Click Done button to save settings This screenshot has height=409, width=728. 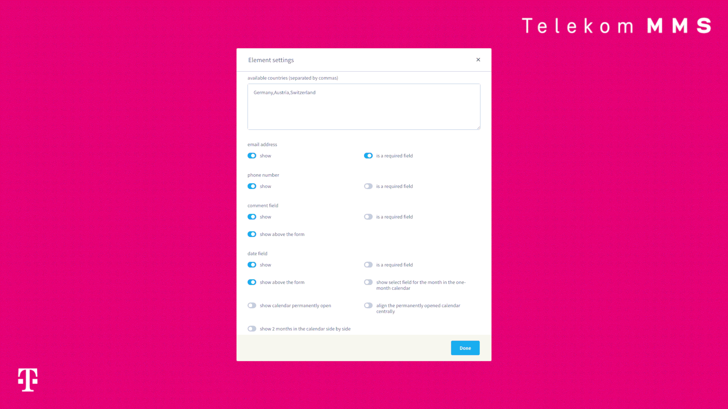tap(465, 348)
